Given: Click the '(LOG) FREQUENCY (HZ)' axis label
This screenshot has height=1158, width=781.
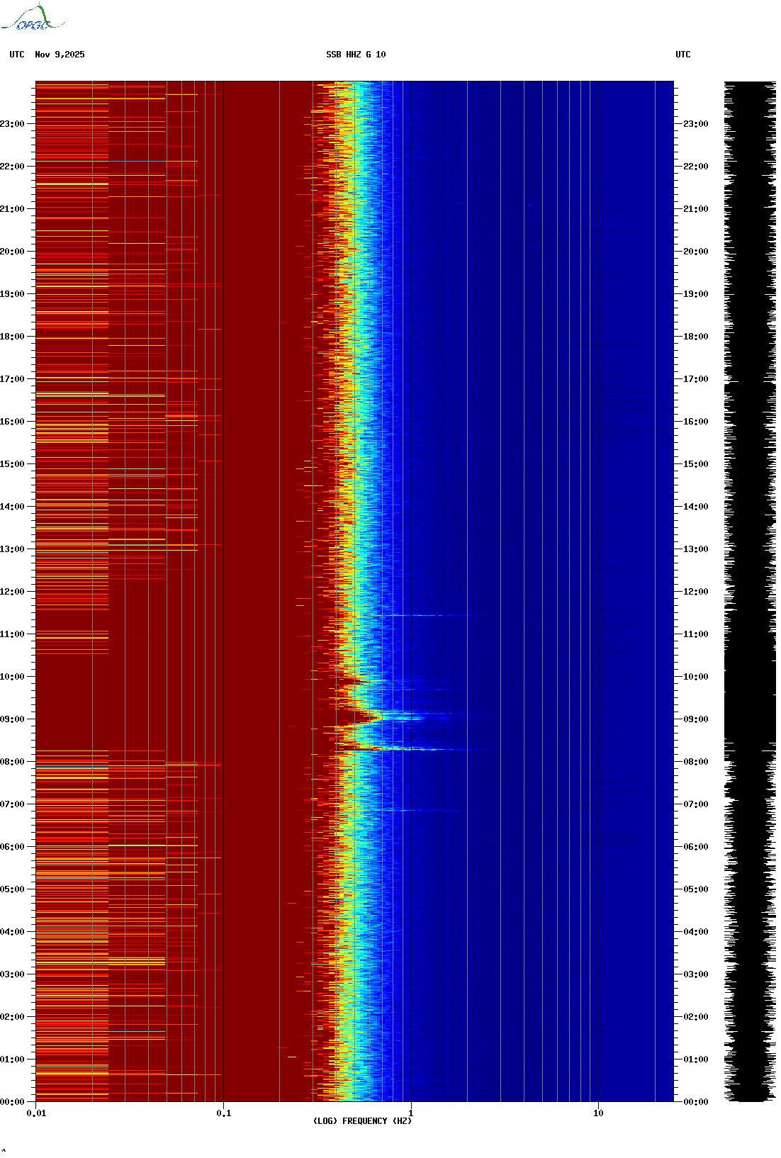Looking at the screenshot, I should tap(361, 1121).
